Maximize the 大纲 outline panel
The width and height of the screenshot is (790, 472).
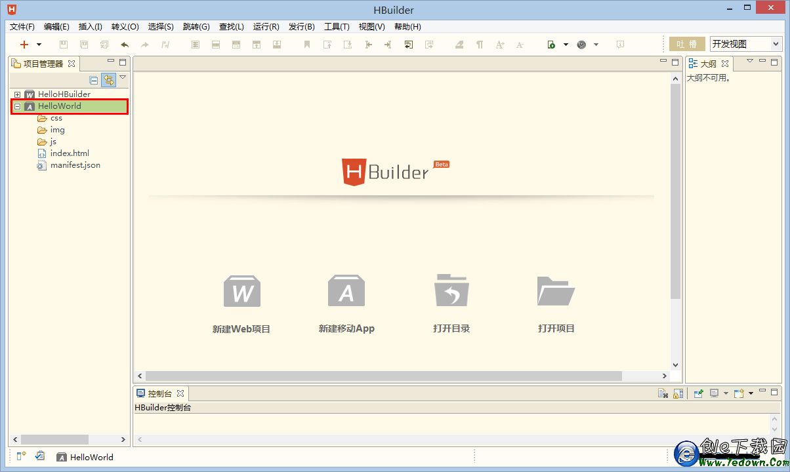(x=774, y=62)
